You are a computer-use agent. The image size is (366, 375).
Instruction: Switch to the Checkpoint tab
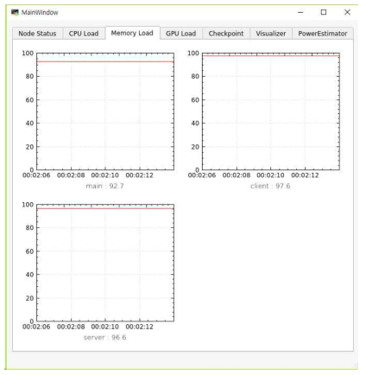(x=226, y=34)
